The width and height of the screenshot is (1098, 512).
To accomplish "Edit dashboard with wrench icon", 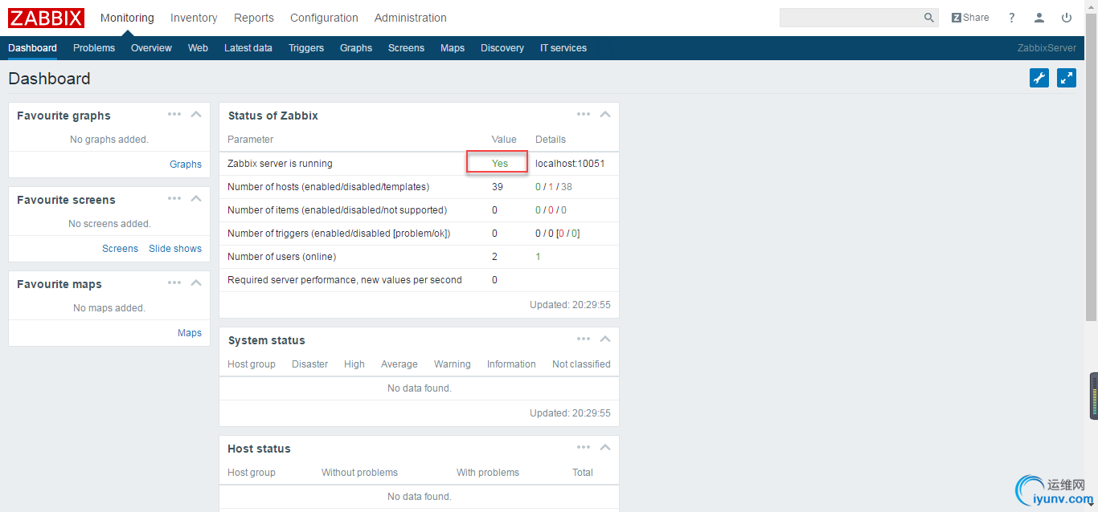I will click(x=1039, y=78).
